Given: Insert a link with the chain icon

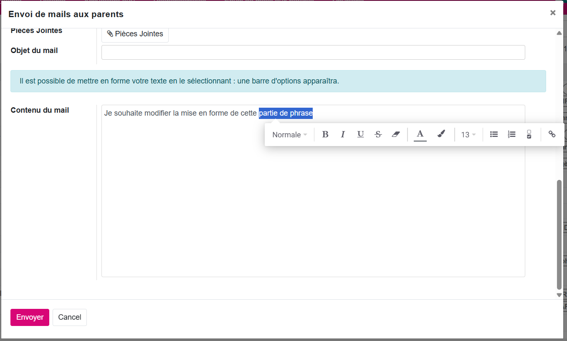Looking at the screenshot, I should [x=552, y=134].
